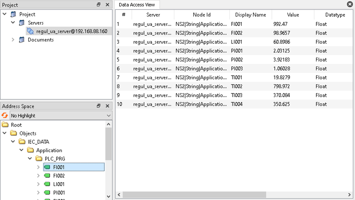The height and width of the screenshot is (200, 355).
Task: Click the Project root folder icon
Action: pos(13,14)
